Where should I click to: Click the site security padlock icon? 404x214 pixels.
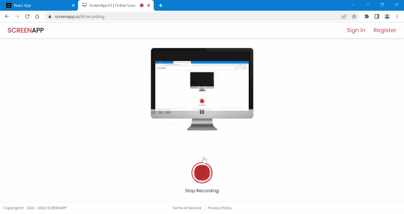click(49, 16)
